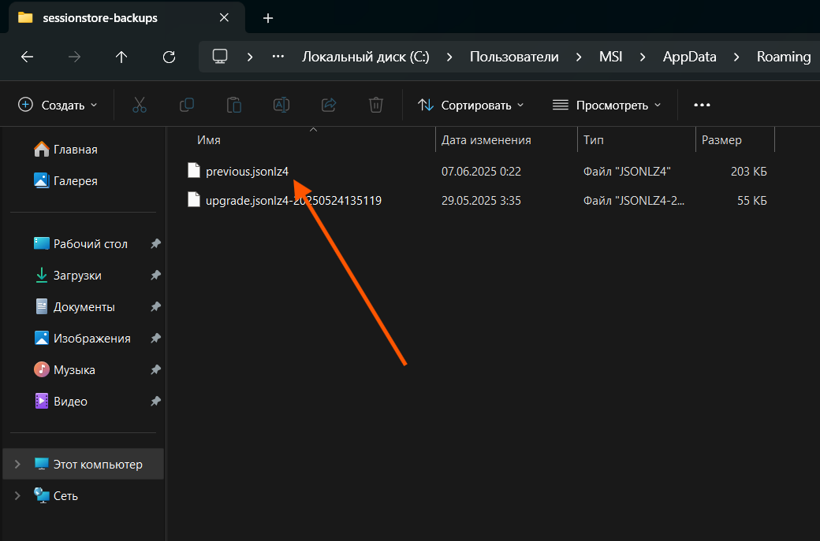
Task: Select Этот компьютер in the sidebar
Action: pos(84,464)
